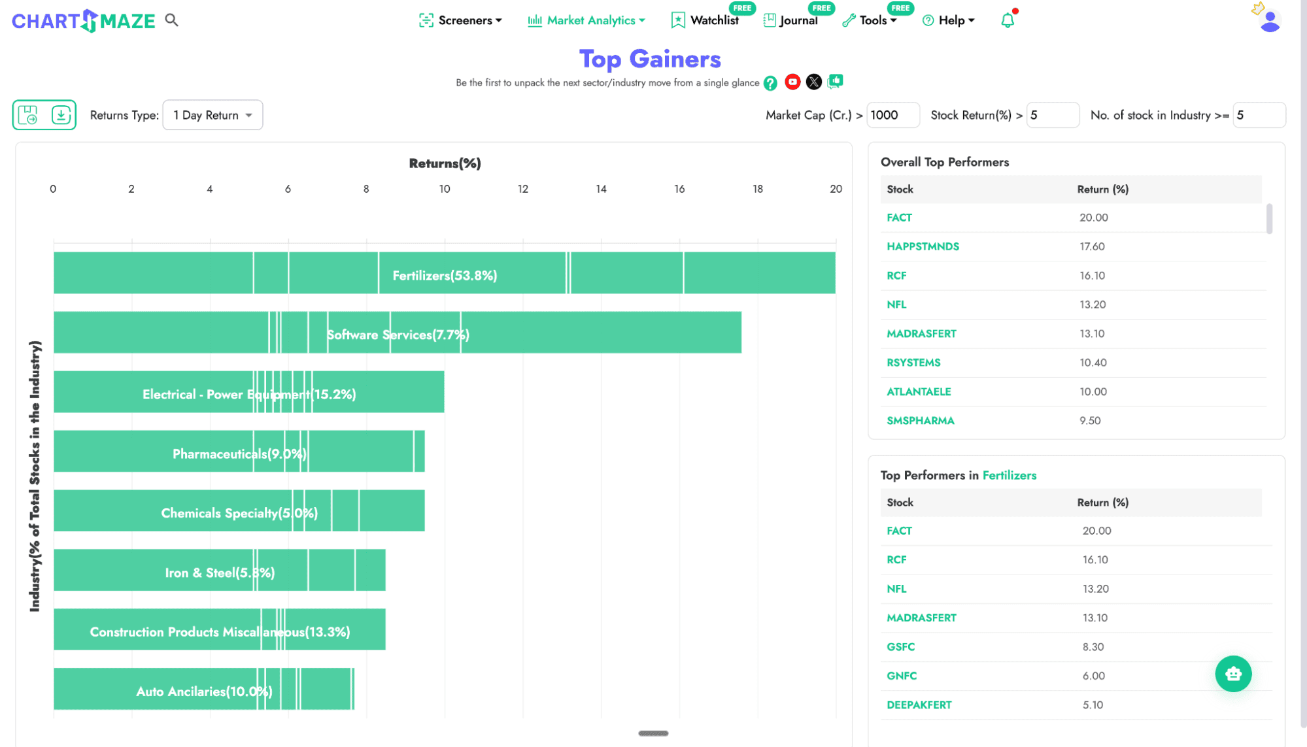Click the 10.40 return value

coord(1093,363)
